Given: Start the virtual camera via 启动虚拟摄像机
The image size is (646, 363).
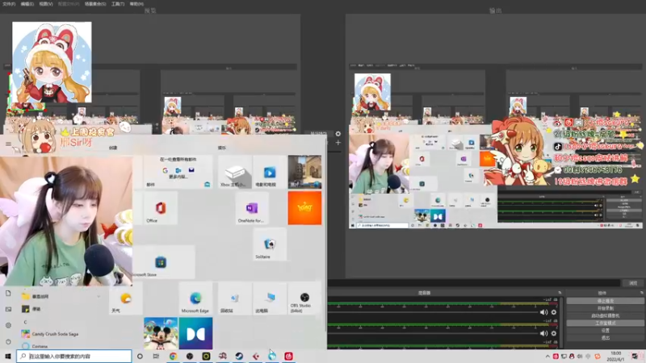Looking at the screenshot, I should [x=605, y=315].
